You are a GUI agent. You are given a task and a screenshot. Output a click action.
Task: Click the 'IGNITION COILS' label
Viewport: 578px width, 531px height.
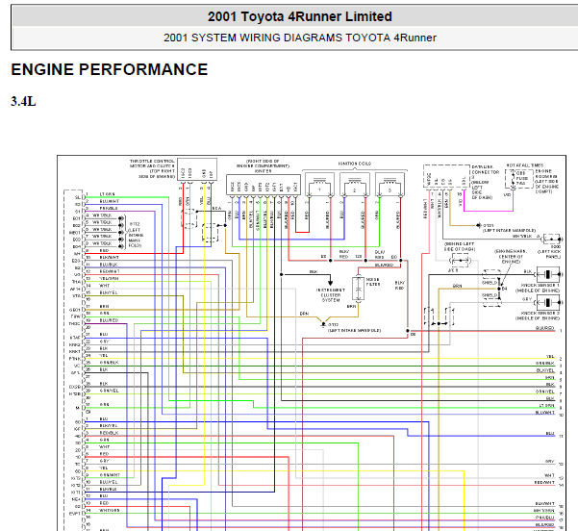[x=355, y=164]
